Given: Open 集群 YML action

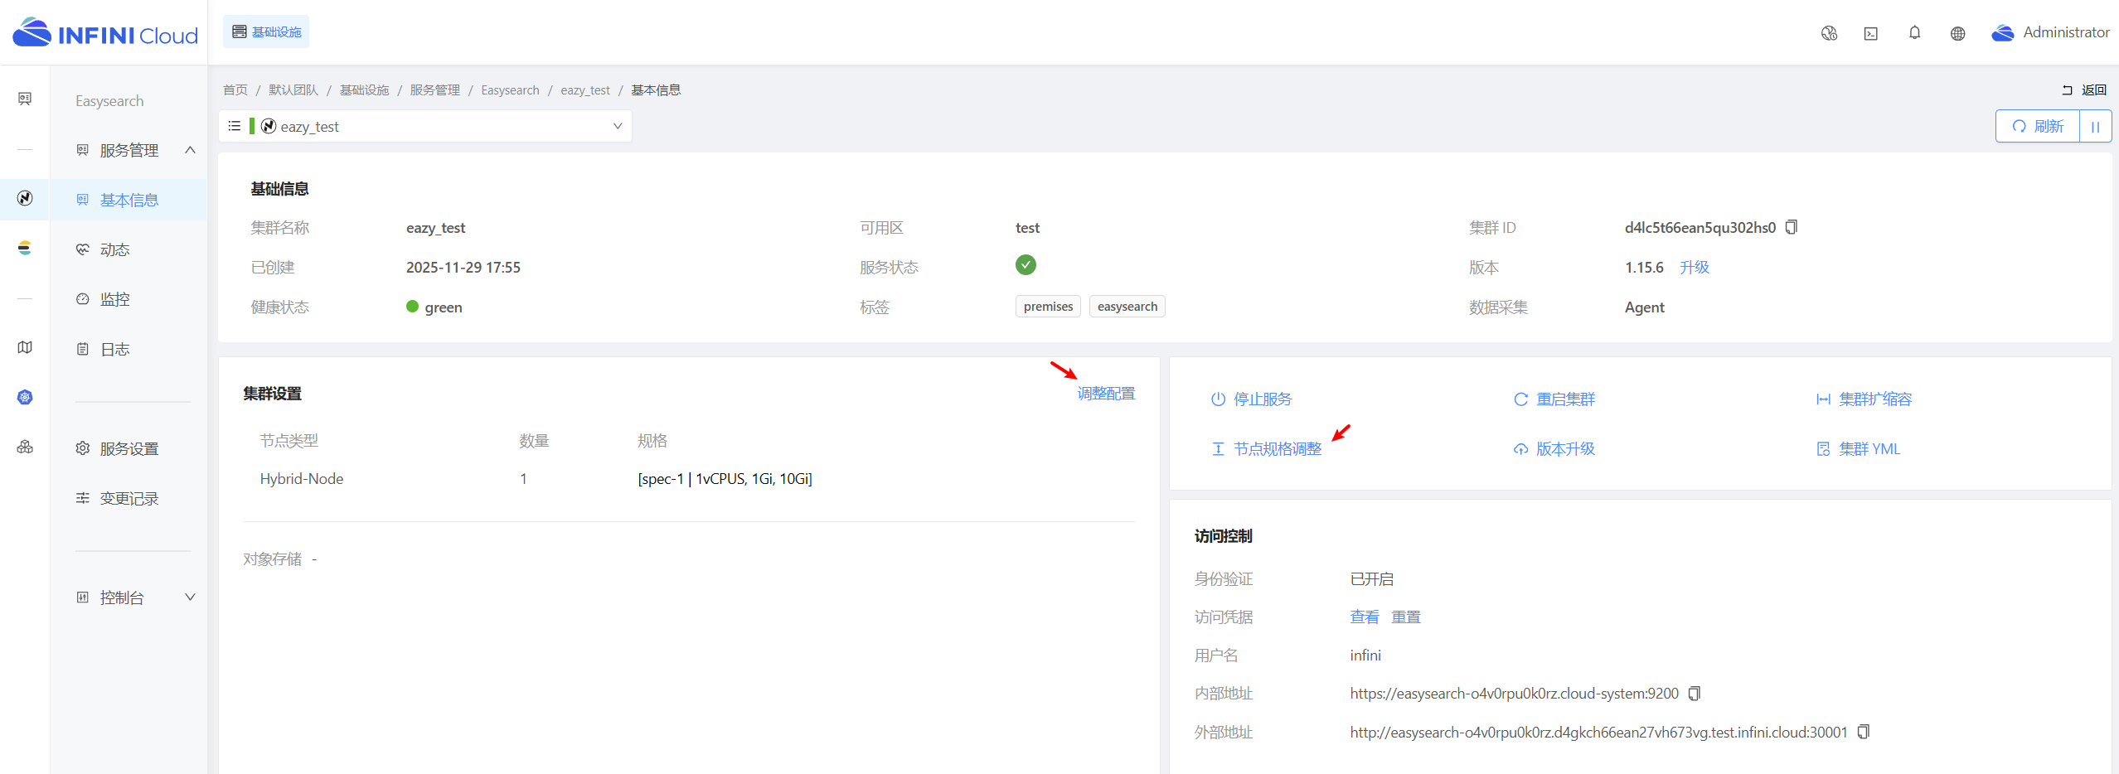Looking at the screenshot, I should pos(1858,449).
